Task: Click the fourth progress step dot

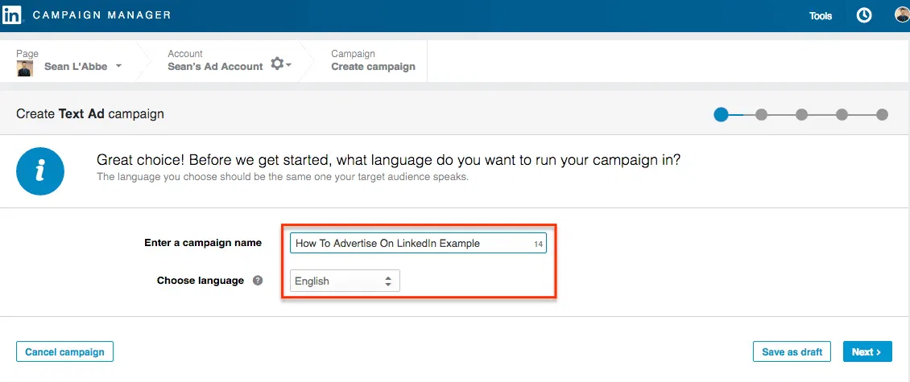Action: coord(842,115)
